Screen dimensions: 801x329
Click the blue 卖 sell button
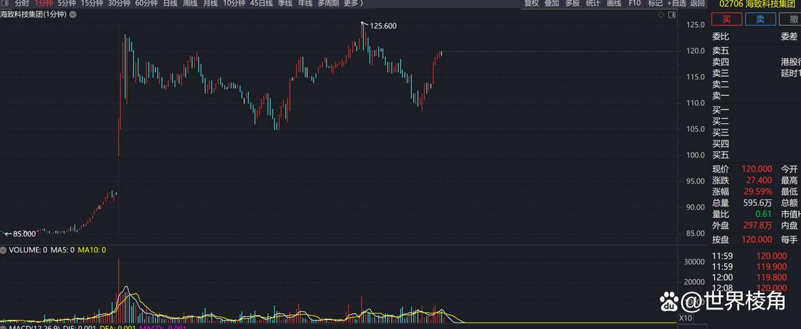click(760, 19)
